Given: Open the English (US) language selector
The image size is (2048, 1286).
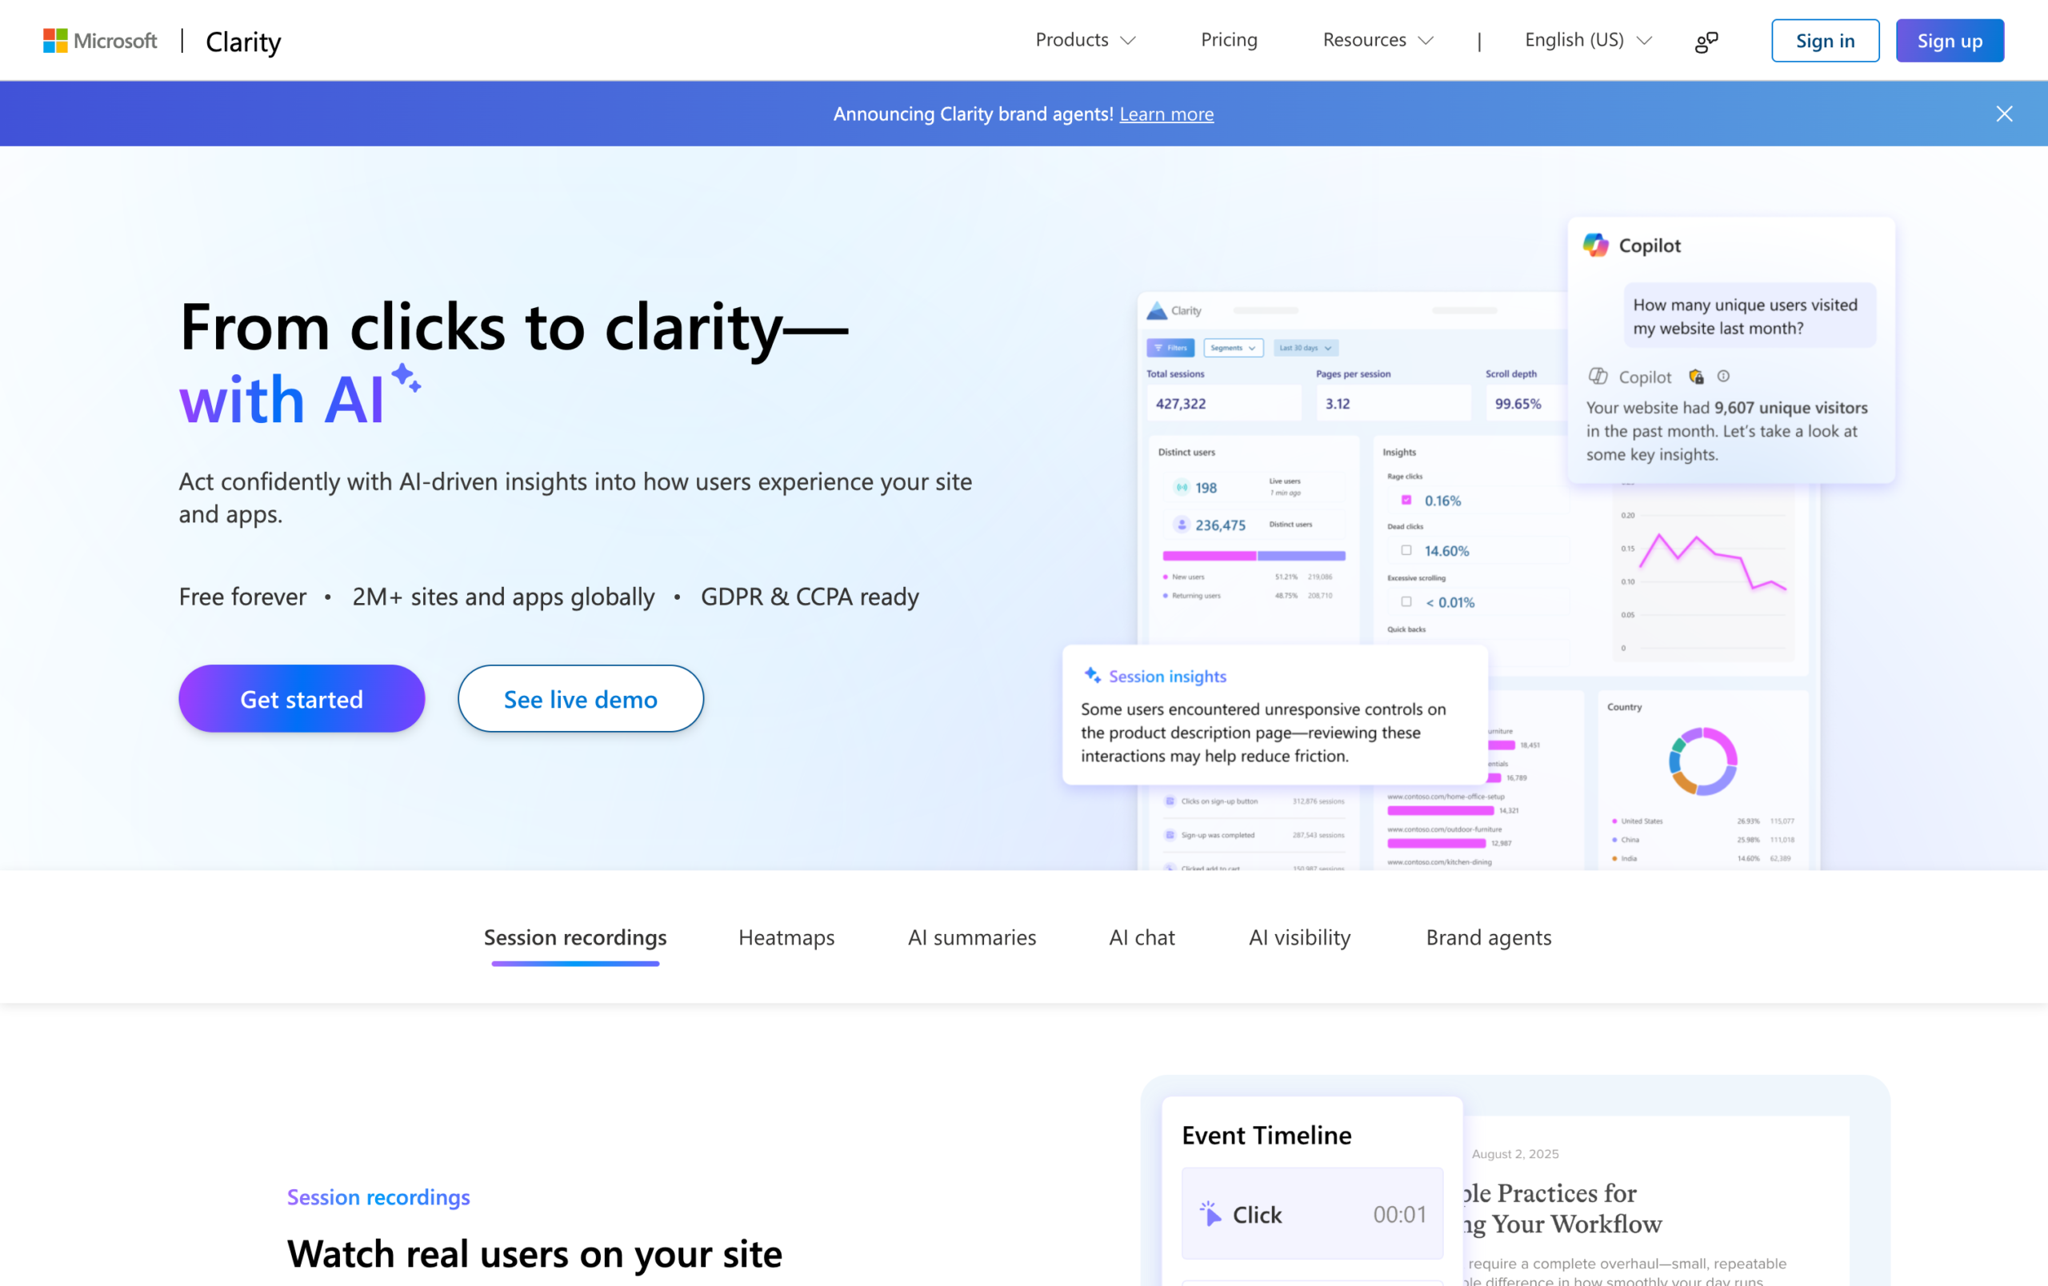Looking at the screenshot, I should [x=1588, y=40].
